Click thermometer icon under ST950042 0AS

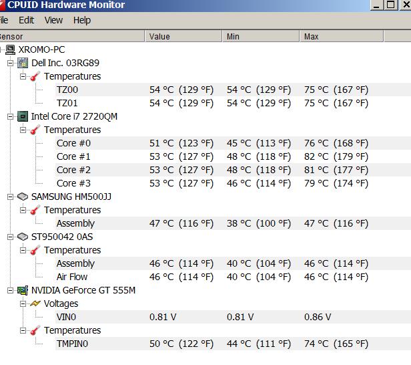pyautogui.click(x=35, y=250)
